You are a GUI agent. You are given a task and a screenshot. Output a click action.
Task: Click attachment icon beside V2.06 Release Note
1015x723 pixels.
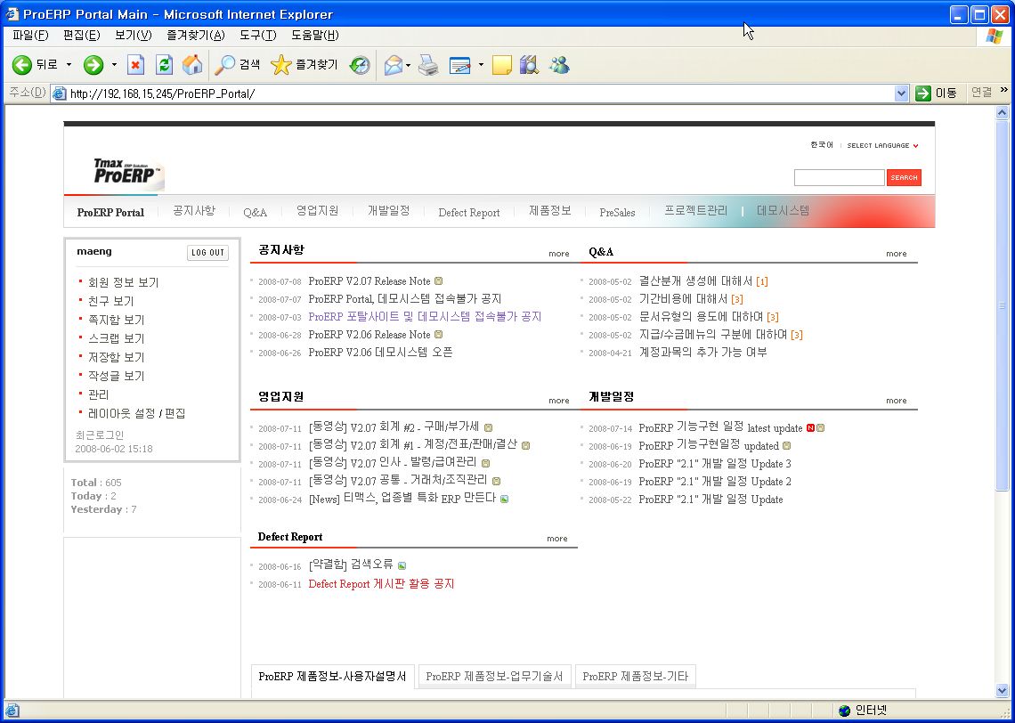tap(438, 335)
